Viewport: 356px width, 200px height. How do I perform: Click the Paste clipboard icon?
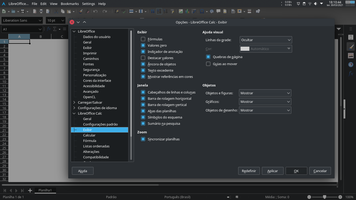[x=69, y=11]
